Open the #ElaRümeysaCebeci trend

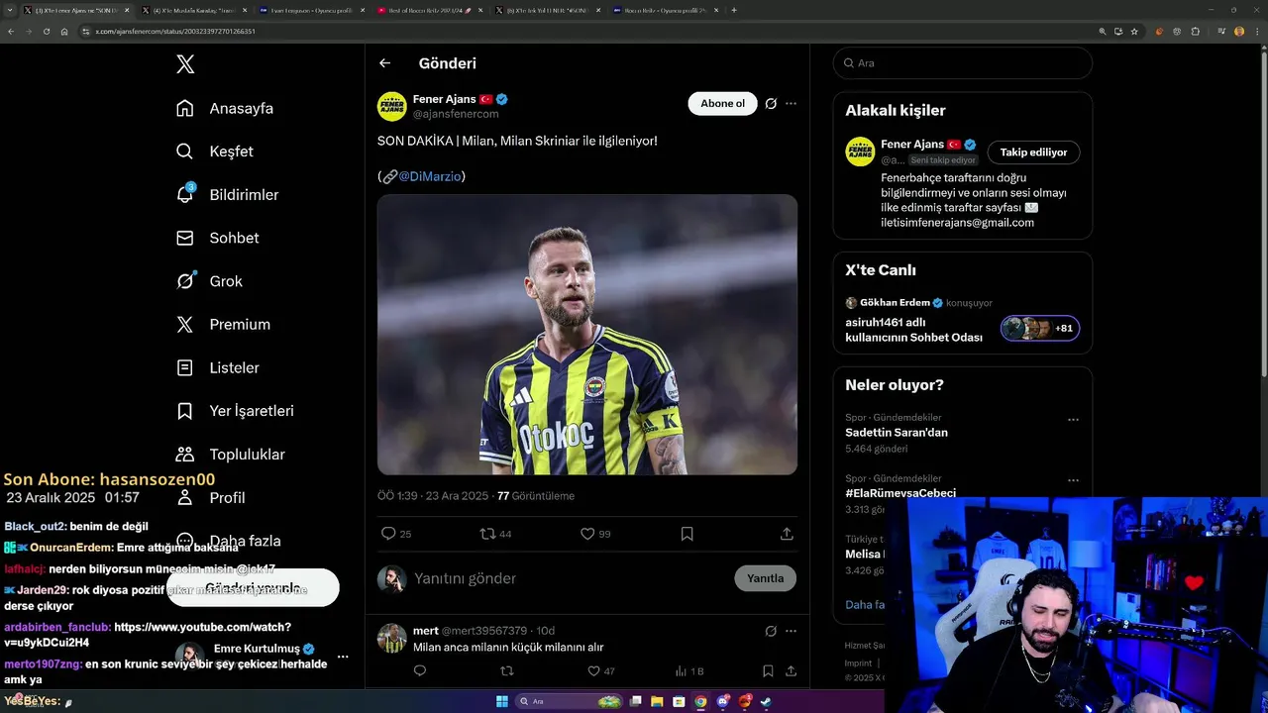tap(900, 493)
